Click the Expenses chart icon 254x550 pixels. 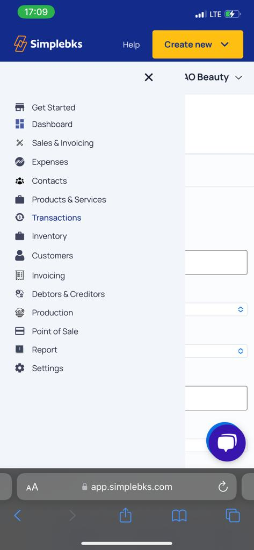click(x=20, y=162)
